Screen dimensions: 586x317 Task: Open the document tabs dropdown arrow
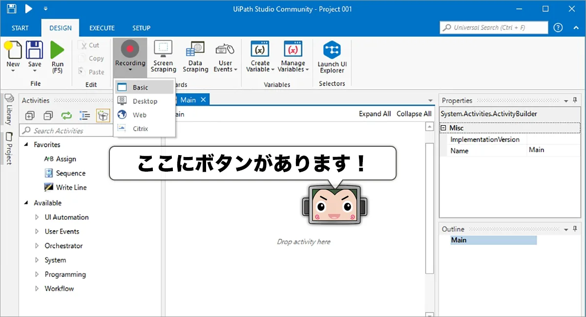pos(430,100)
